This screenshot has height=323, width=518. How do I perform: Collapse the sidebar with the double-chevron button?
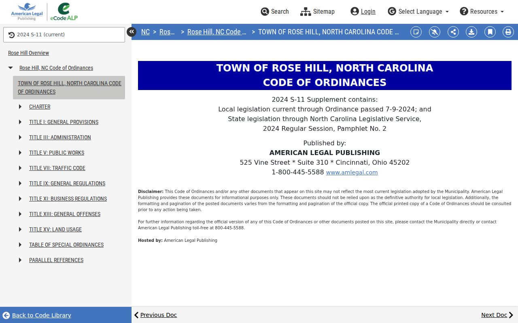(132, 32)
